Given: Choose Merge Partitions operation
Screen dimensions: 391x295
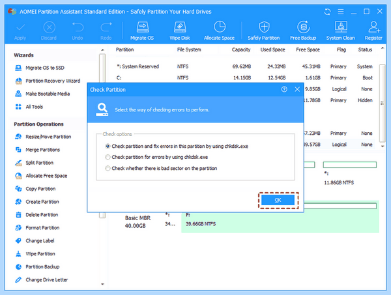Looking at the screenshot, I should 38,150.
